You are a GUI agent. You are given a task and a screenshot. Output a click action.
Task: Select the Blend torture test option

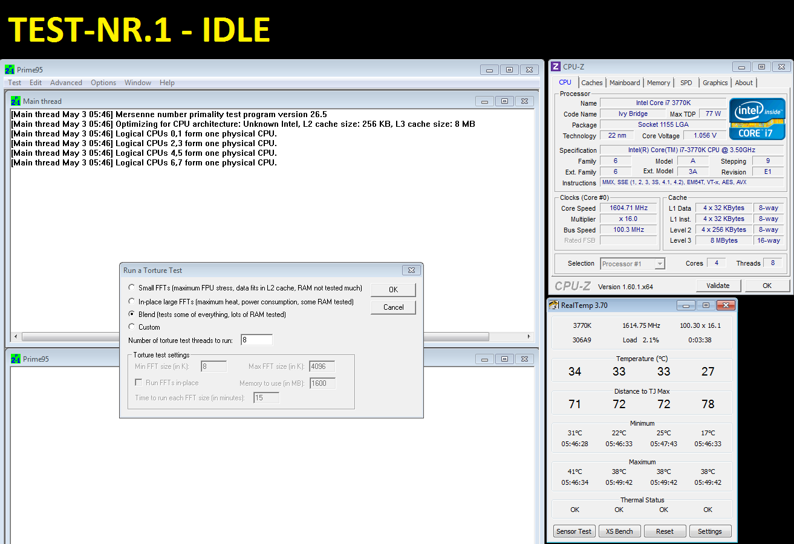(132, 314)
